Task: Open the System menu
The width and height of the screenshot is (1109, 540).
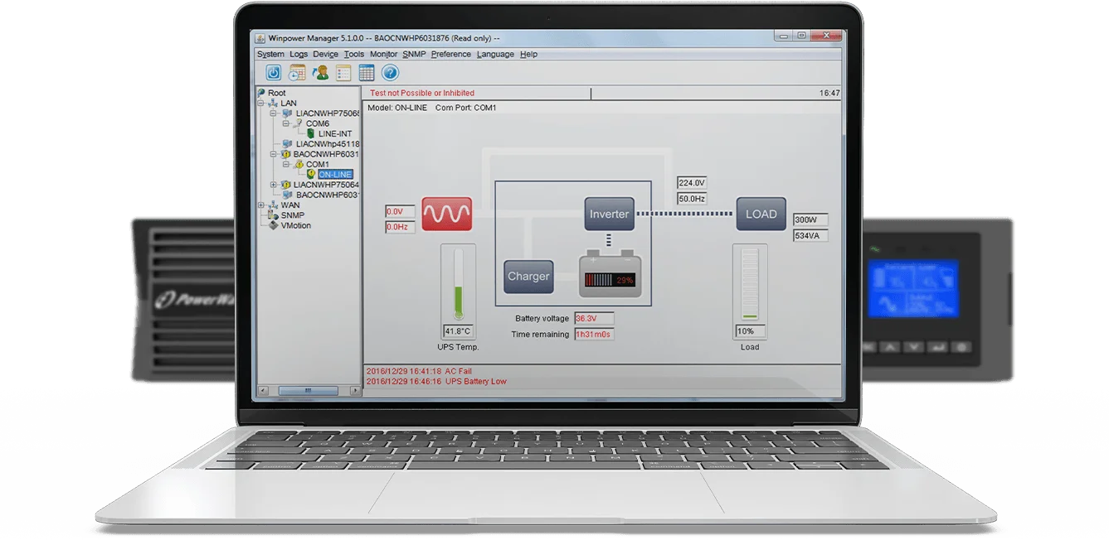Action: [x=270, y=55]
